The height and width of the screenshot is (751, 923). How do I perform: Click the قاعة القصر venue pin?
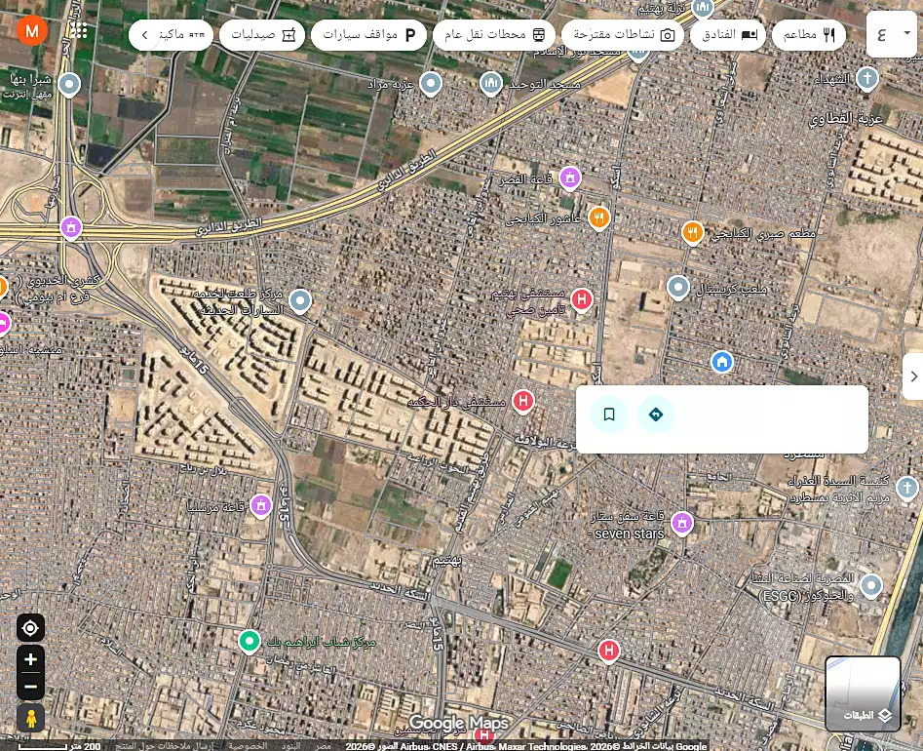pyautogui.click(x=569, y=178)
